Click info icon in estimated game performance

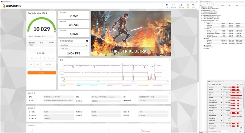[87, 41]
